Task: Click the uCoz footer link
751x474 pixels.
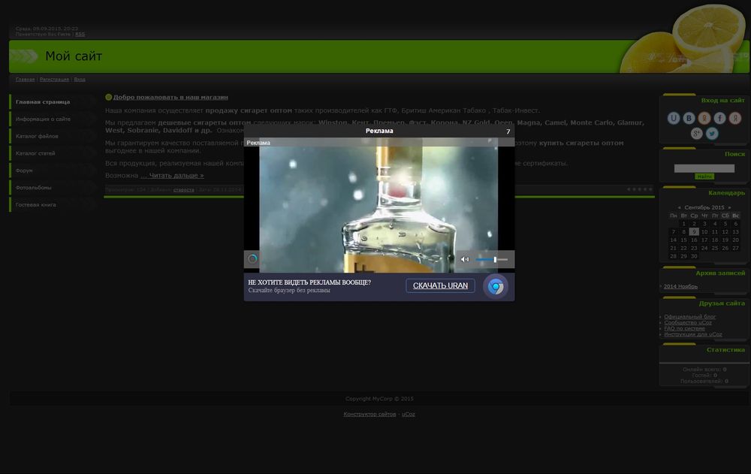Action: coord(408,414)
